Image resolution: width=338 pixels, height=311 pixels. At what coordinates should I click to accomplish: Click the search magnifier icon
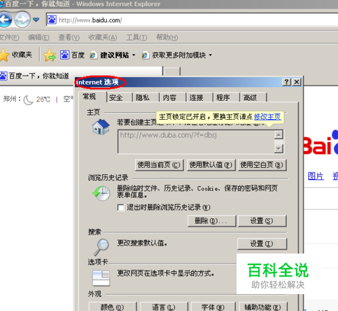click(101, 247)
